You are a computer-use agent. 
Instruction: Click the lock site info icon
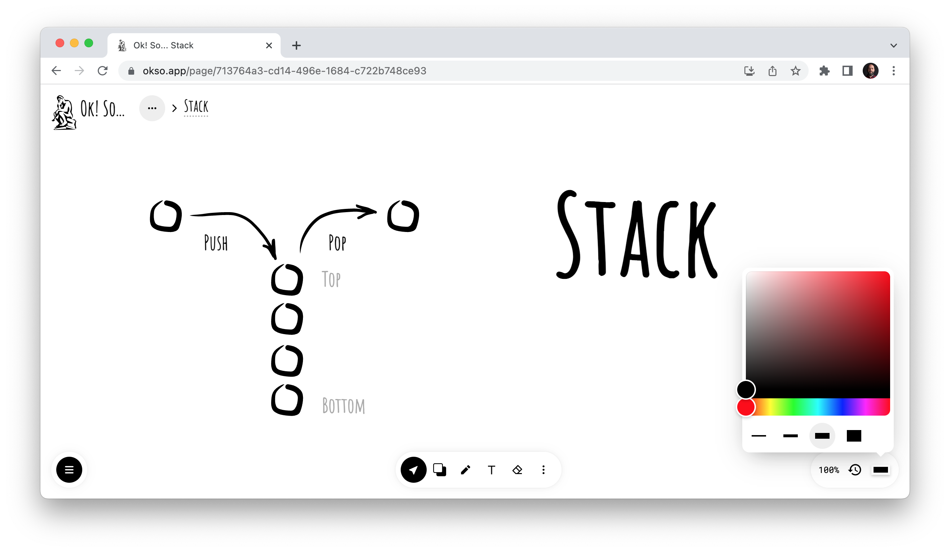click(x=131, y=71)
